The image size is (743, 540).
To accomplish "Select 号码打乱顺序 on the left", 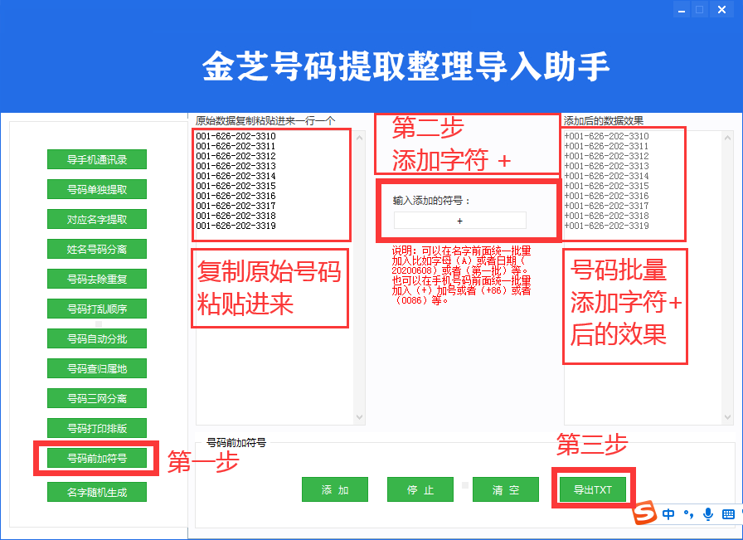I will (96, 309).
